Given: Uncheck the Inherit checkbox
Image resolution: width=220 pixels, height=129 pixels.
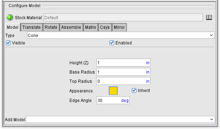Looking at the screenshot, I should (x=134, y=91).
